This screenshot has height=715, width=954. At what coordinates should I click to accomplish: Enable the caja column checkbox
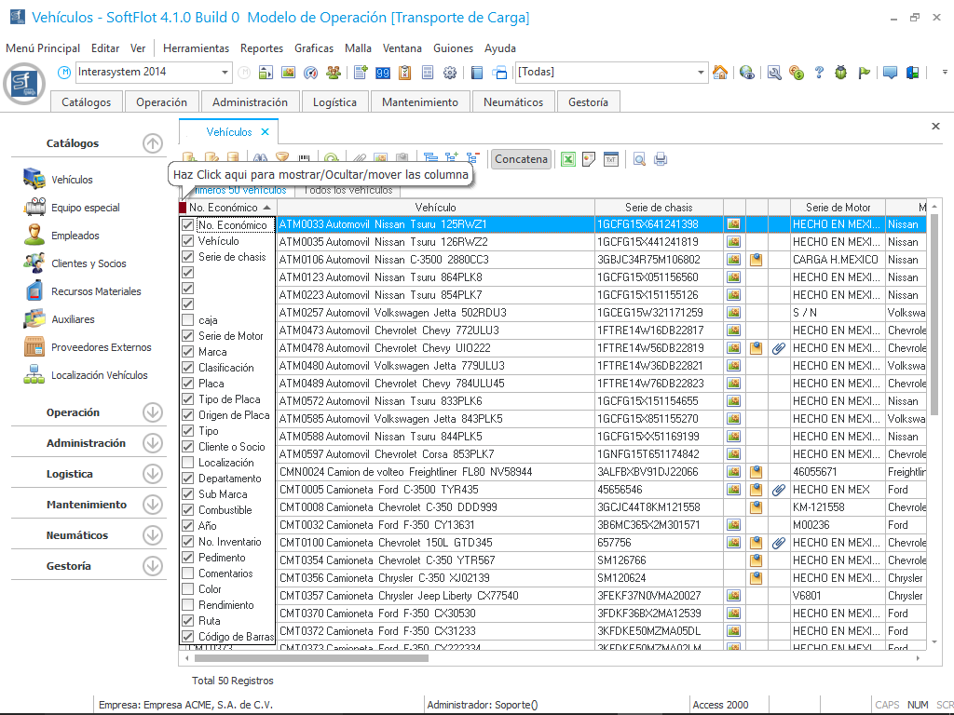(x=188, y=320)
